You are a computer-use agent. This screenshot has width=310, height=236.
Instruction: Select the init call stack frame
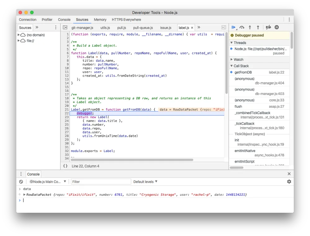259,142
